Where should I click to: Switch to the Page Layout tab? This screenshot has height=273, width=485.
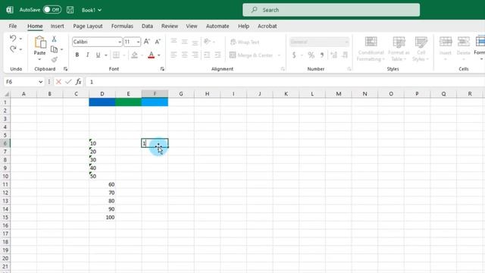(88, 26)
